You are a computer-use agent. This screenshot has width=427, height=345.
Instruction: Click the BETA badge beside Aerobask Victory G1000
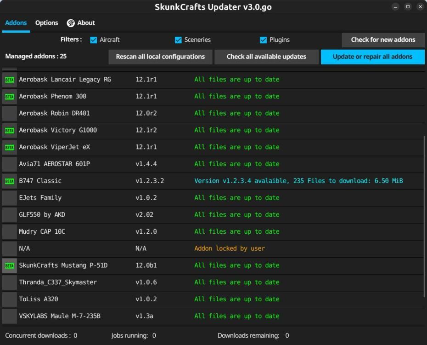(x=9, y=130)
